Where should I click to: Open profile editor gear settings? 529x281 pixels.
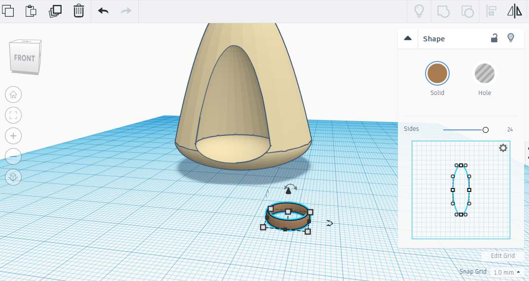[503, 148]
